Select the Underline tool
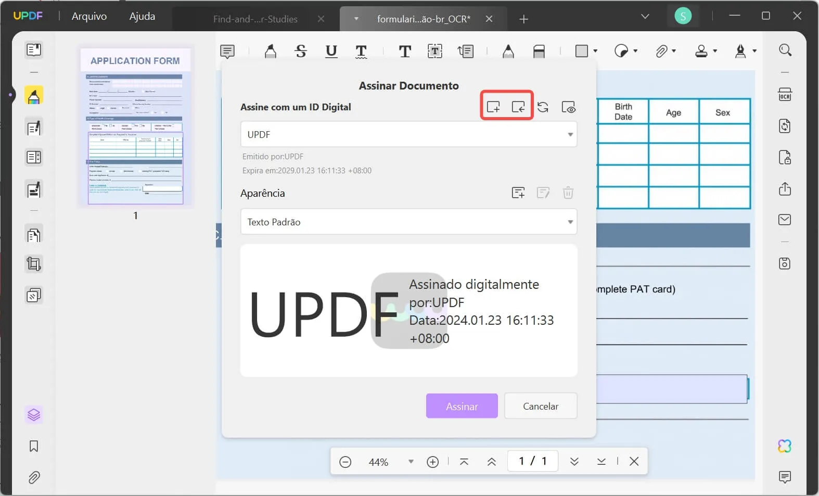Viewport: 819px width, 496px height. [x=331, y=51]
